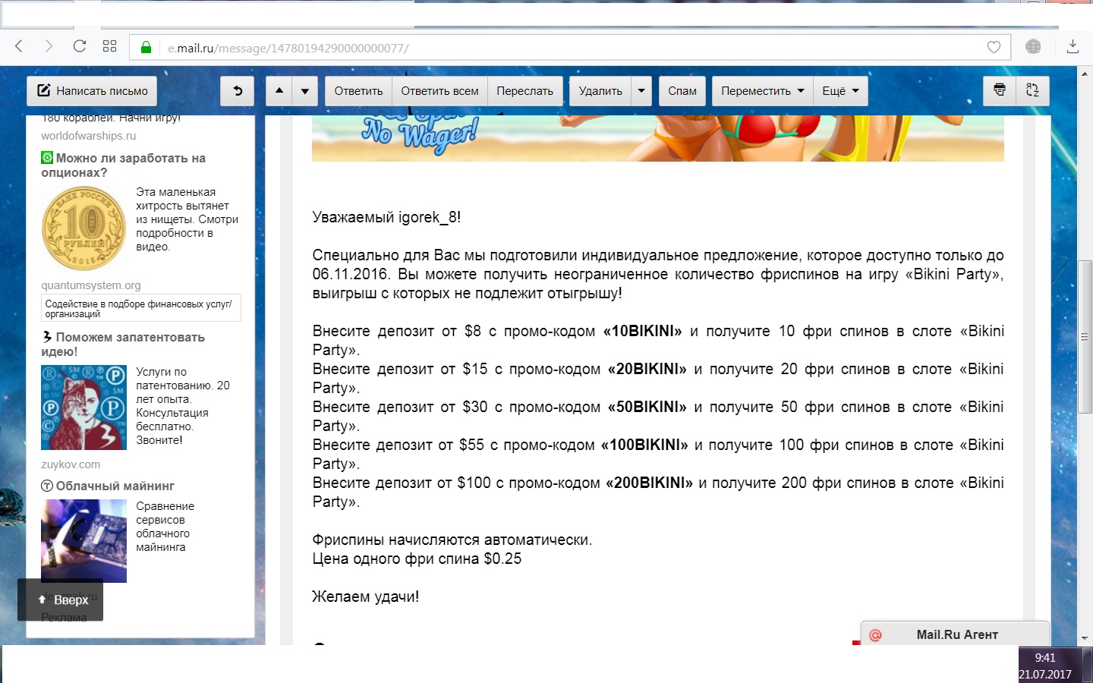The image size is (1093, 683).
Task: Open Переместить dropdown
Action: pos(762,91)
